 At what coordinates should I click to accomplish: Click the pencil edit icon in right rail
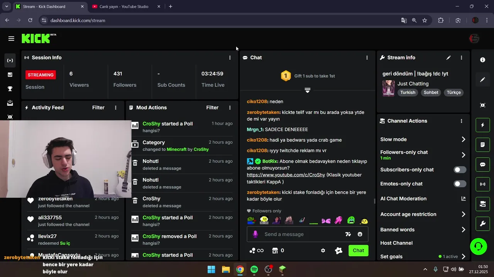(482, 80)
